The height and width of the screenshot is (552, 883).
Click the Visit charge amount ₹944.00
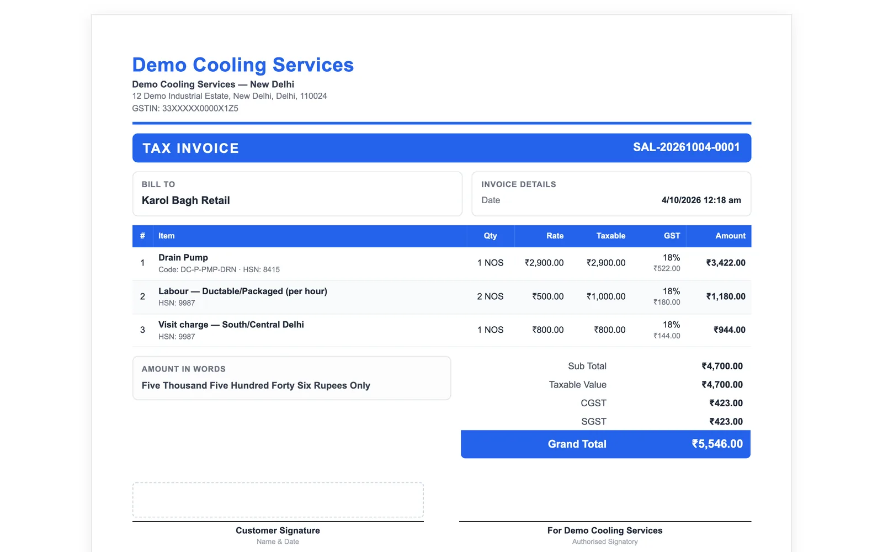[x=729, y=330]
